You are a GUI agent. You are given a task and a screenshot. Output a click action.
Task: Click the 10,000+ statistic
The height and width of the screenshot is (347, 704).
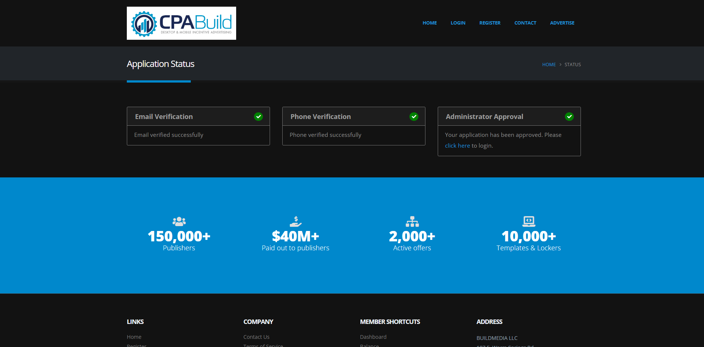(x=529, y=237)
